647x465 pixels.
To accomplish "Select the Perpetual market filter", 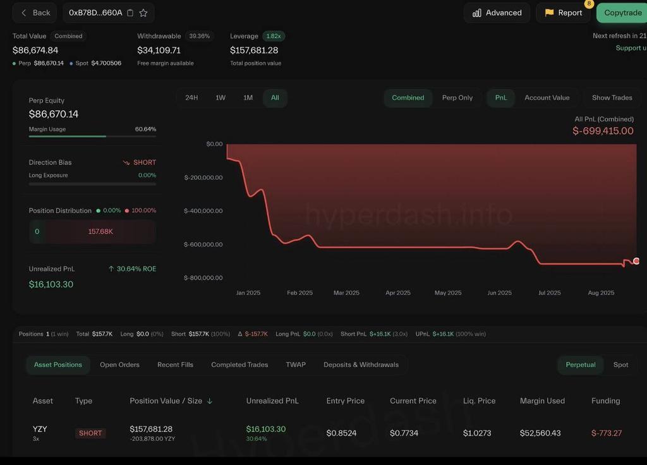I will 580,365.
